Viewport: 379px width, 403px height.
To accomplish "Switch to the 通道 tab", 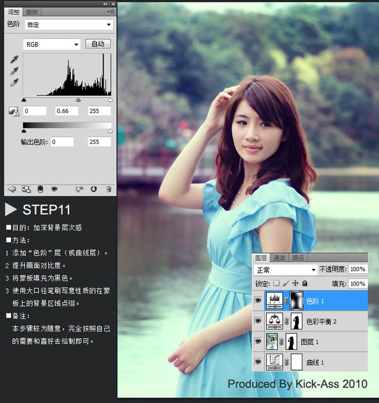I will point(279,258).
